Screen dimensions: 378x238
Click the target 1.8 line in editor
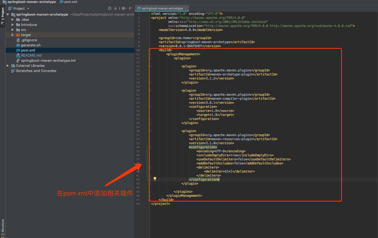coord(215,115)
